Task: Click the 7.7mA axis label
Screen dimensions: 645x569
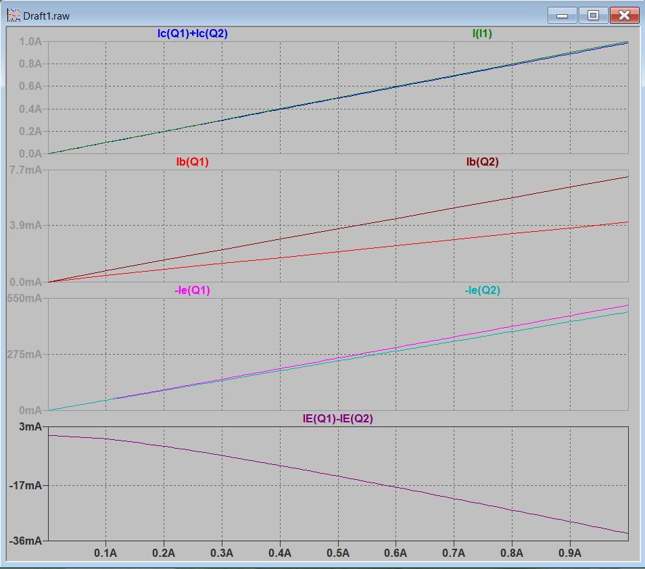Action: 26,170
